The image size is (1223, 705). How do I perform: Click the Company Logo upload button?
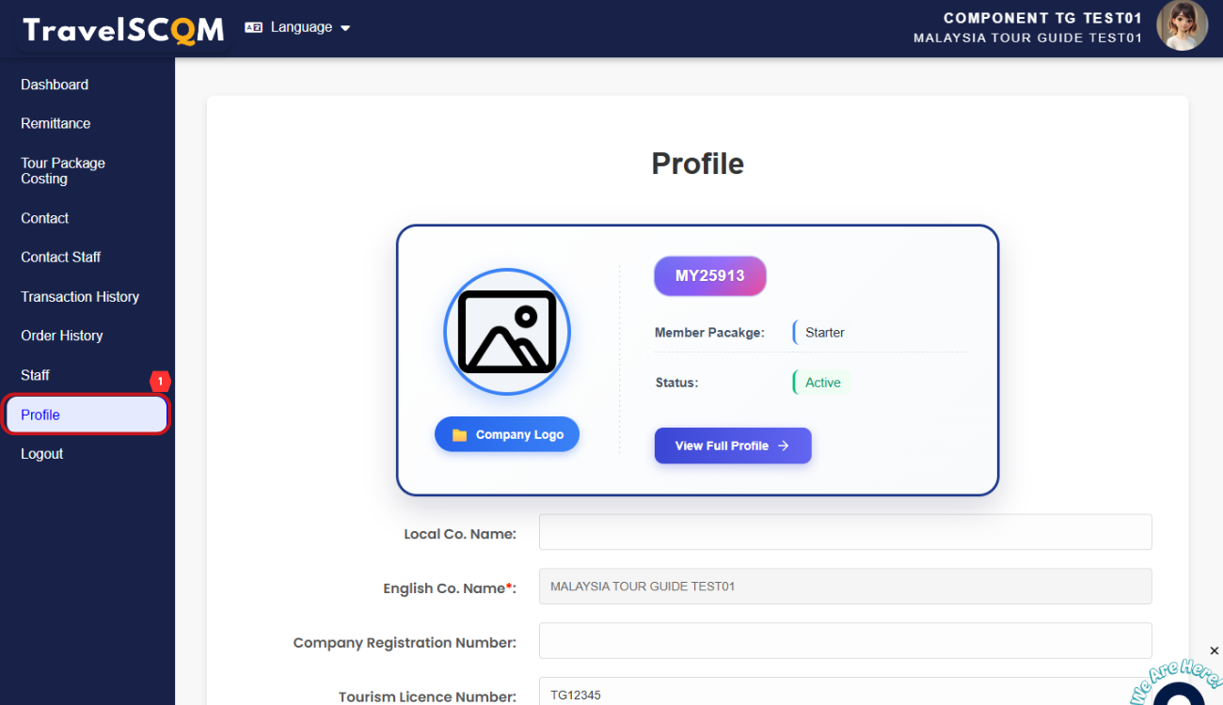[x=507, y=434]
